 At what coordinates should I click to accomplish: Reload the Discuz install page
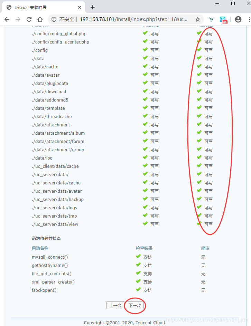pyautogui.click(x=29, y=19)
